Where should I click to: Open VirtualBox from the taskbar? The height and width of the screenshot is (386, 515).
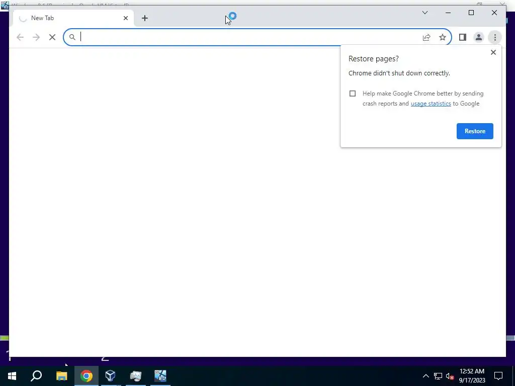pyautogui.click(x=110, y=376)
